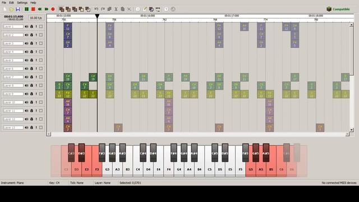Screen dimensions: 359x202
Task: Solo Layer 3 with exclamation mark
Action: tap(36, 43)
